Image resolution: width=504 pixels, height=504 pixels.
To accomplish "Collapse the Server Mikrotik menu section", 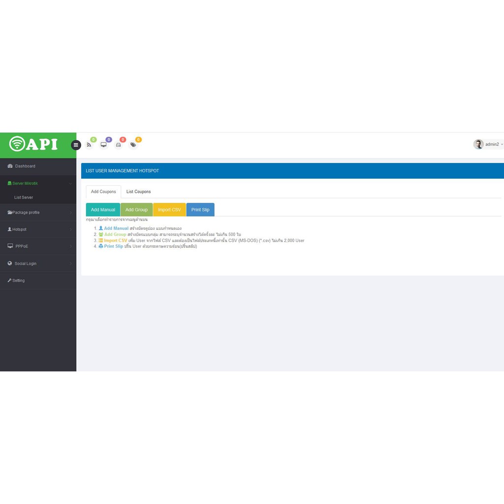I will pyautogui.click(x=70, y=184).
